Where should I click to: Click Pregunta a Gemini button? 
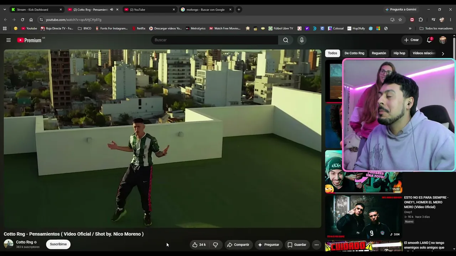click(x=401, y=10)
